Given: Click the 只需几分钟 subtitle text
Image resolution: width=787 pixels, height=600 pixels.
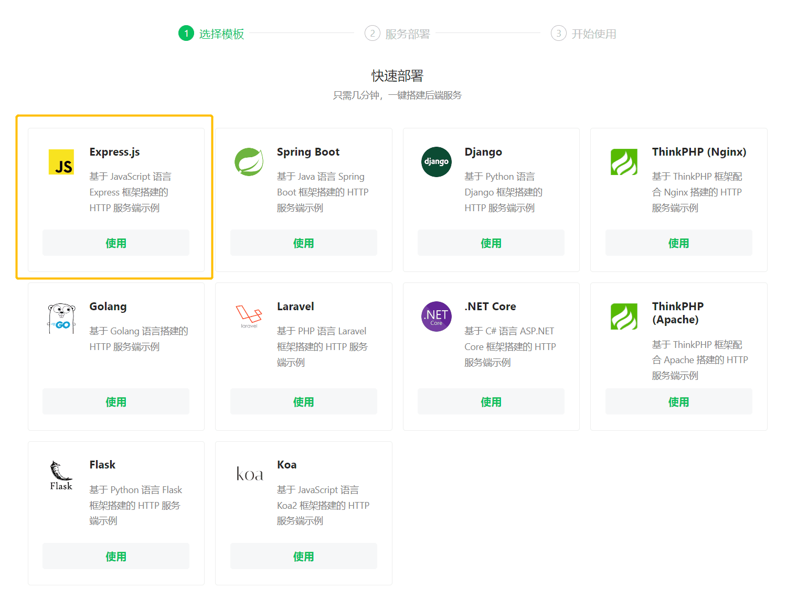Looking at the screenshot, I should tap(397, 95).
